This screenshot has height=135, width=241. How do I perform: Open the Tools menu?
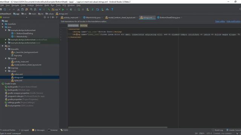[58, 5]
